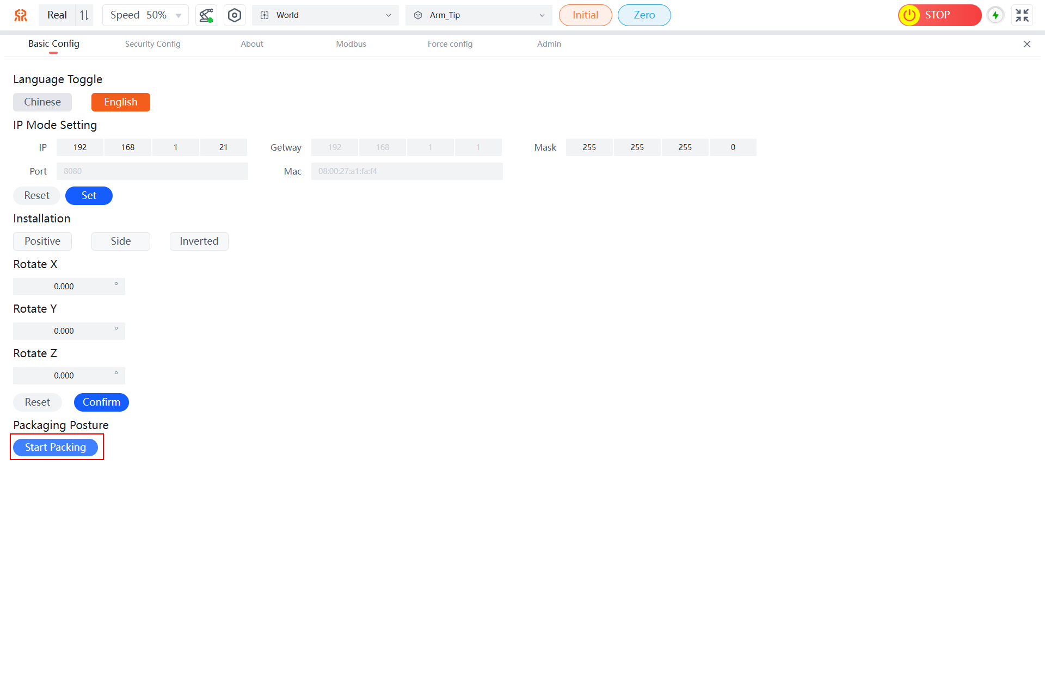Screen dimensions: 1045x696
Task: Click the collapse fullscreen arrows icon
Action: point(1022,15)
